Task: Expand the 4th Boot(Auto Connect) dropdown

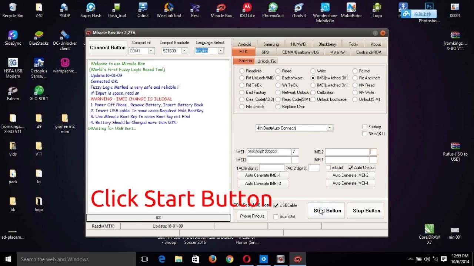Action: pyautogui.click(x=329, y=128)
